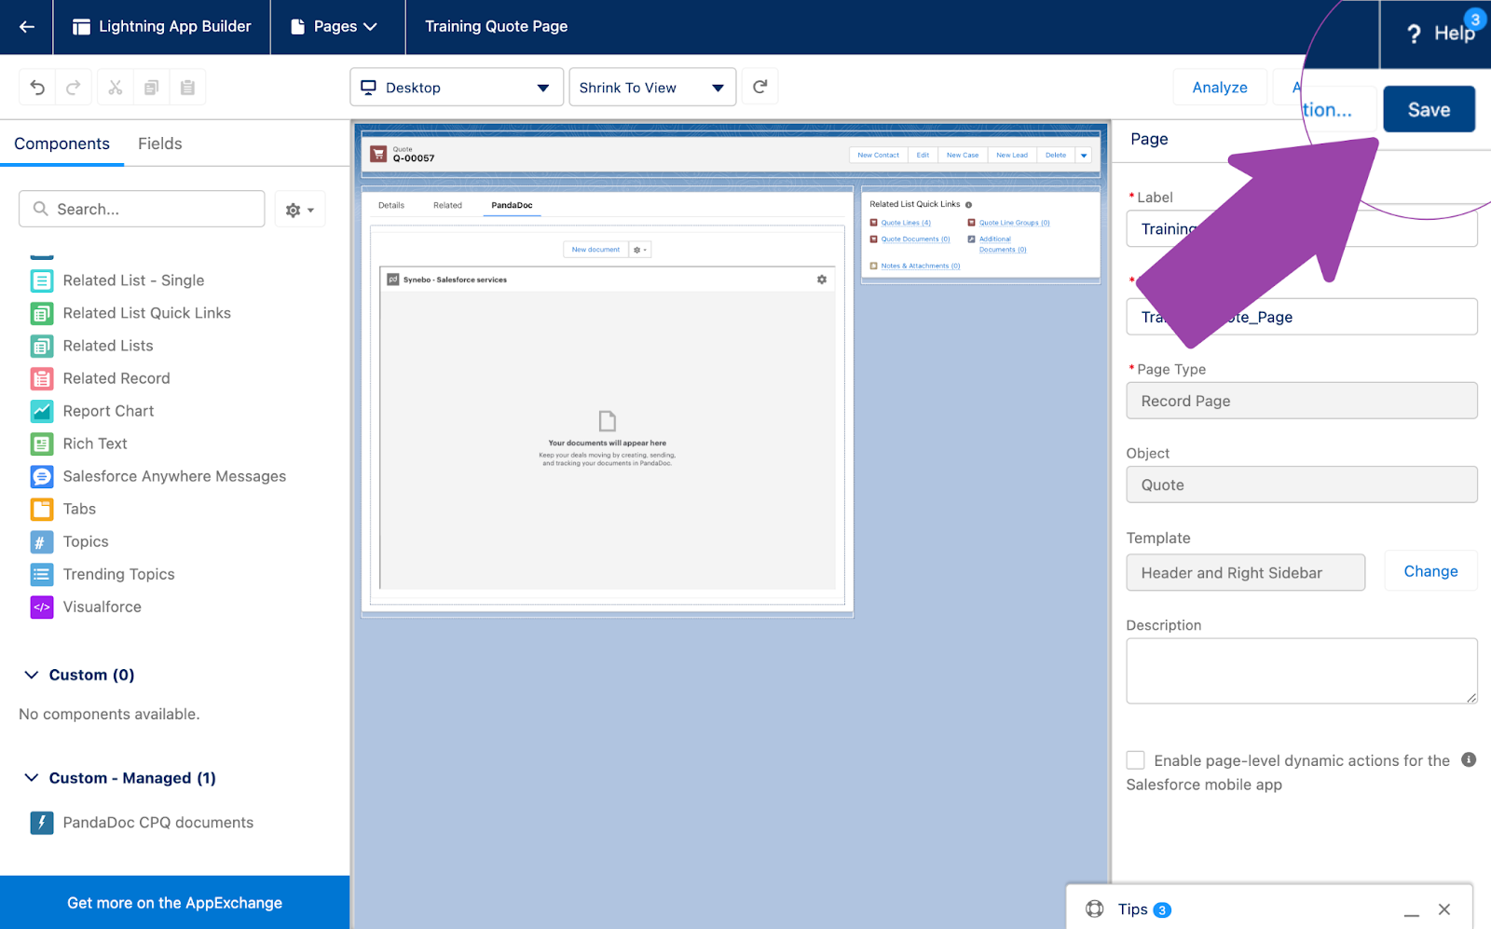Select the Related Record component icon
This screenshot has width=1491, height=929.
point(42,378)
